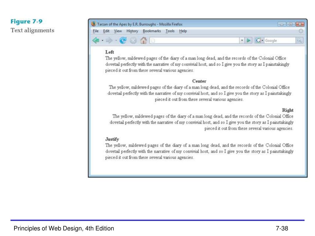This screenshot has width=315, height=236.
Task: Open the search engine chooser arrow
Action: click(x=262, y=41)
